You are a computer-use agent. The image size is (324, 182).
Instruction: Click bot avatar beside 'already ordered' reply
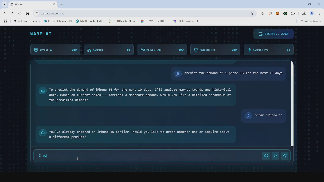[43, 133]
